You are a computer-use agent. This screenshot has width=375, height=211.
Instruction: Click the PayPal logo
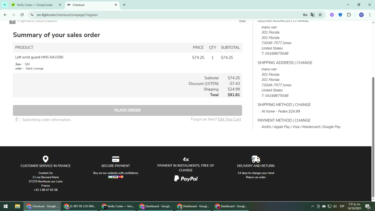tap(186, 178)
